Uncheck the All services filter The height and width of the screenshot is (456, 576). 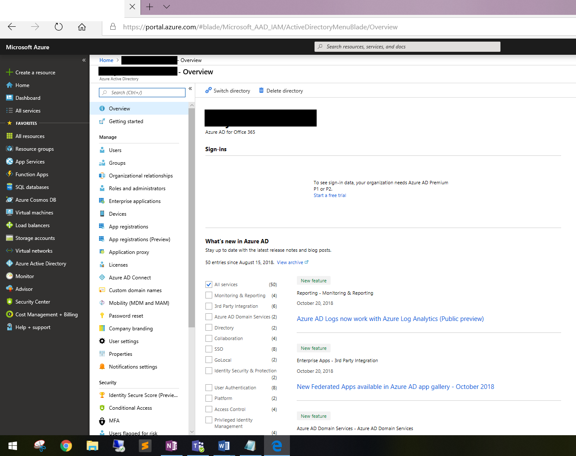point(208,284)
